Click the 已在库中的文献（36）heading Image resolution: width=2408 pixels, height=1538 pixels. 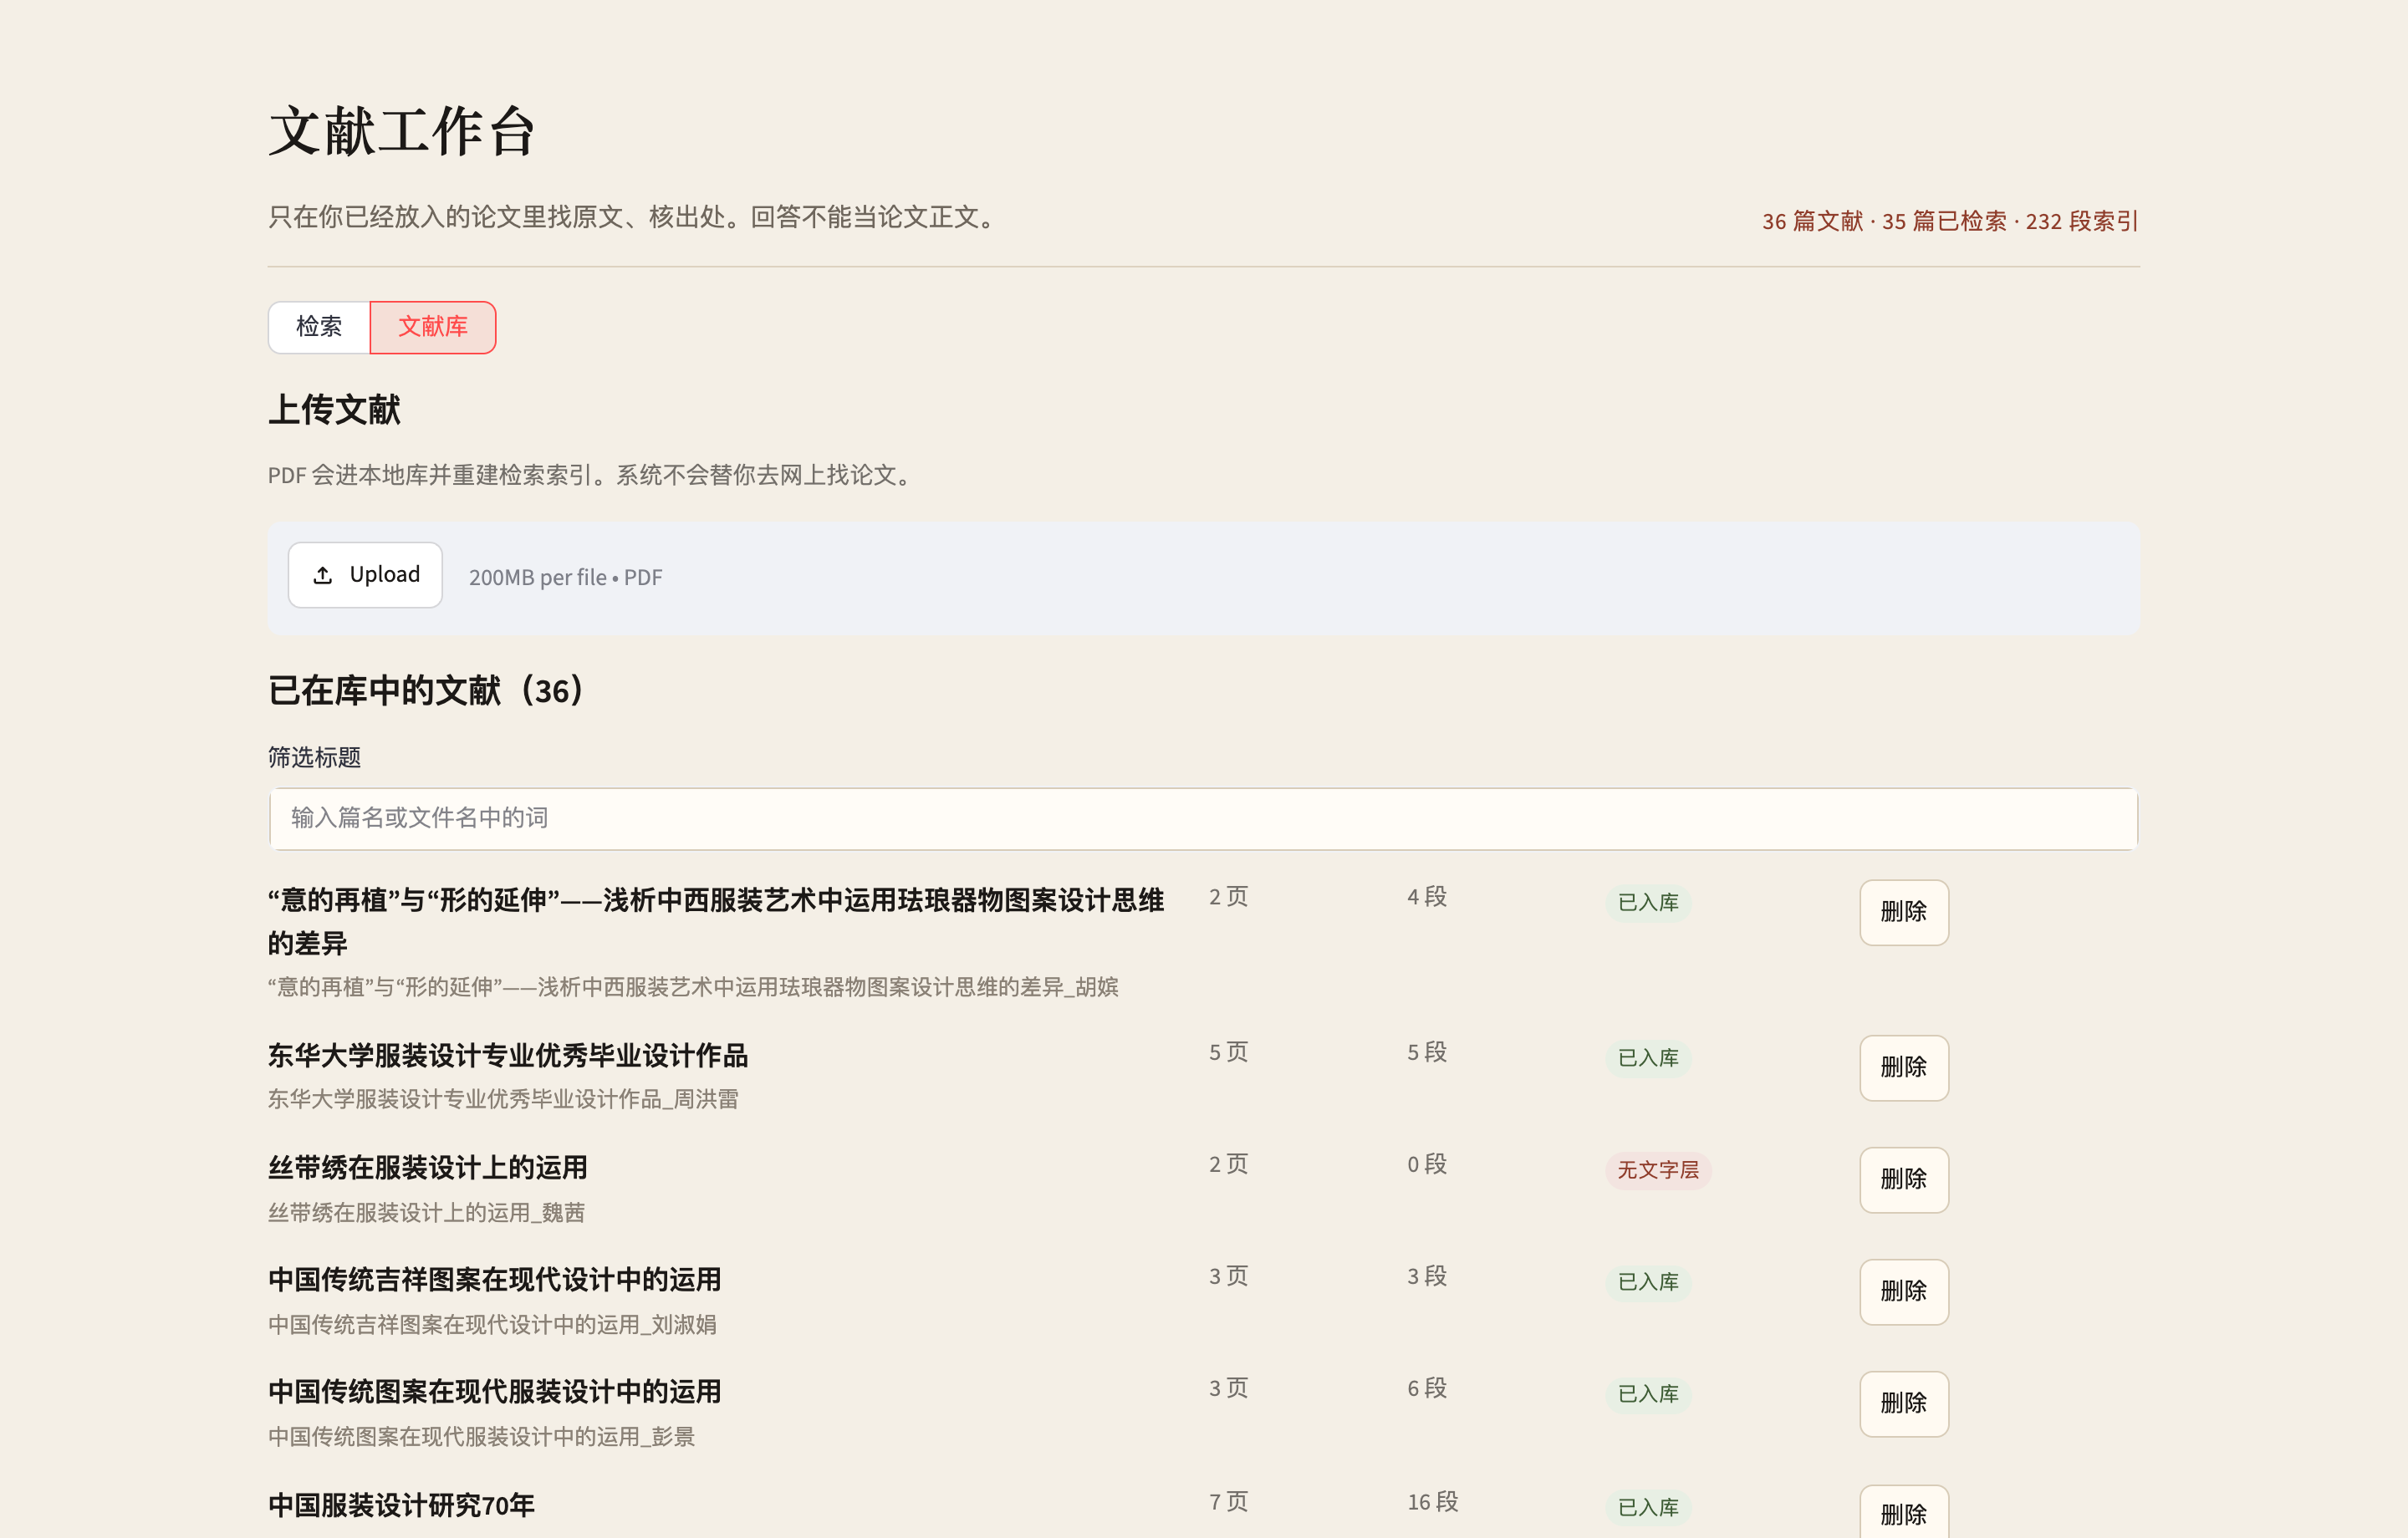427,690
